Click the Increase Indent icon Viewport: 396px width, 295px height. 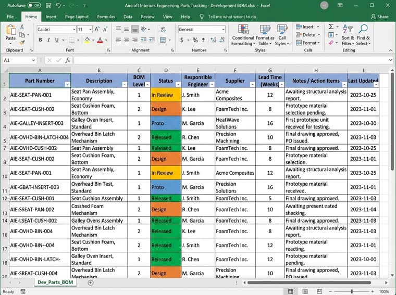pos(152,40)
